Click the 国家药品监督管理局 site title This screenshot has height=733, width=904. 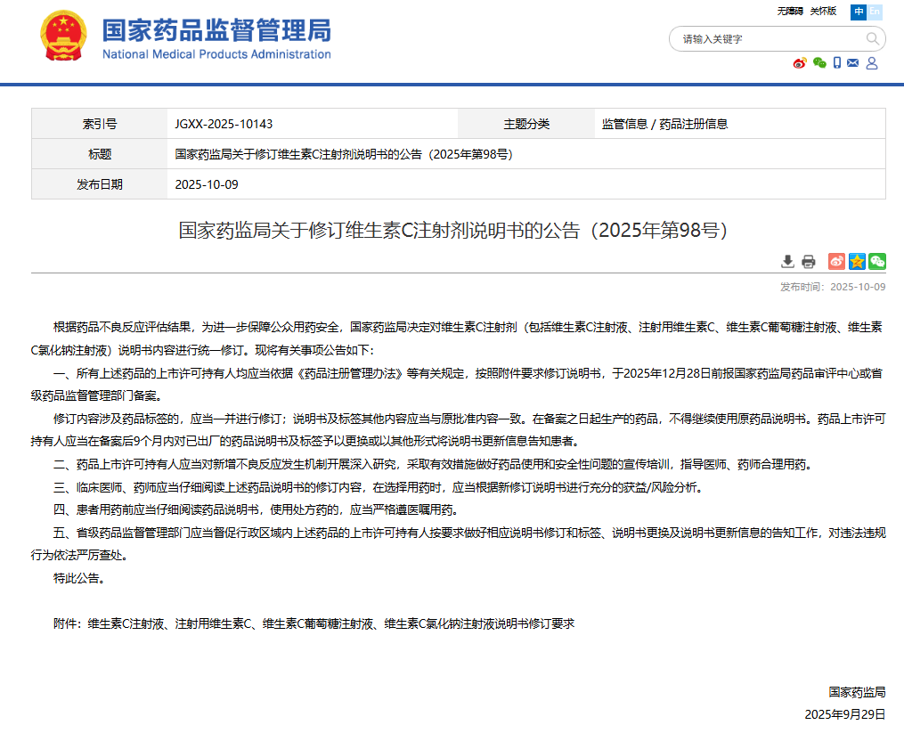216,31
